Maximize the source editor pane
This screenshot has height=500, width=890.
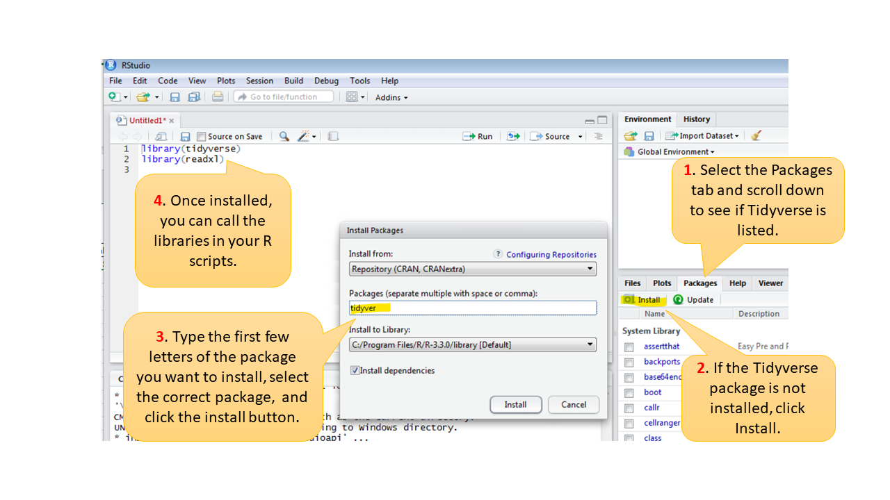(602, 120)
